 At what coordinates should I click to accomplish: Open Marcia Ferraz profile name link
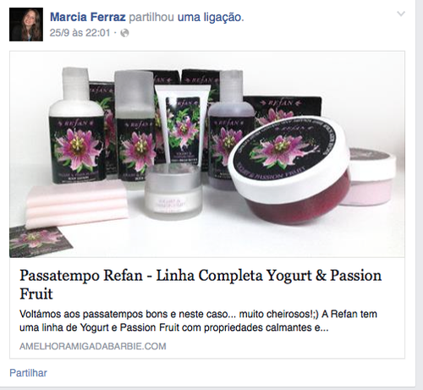point(88,17)
